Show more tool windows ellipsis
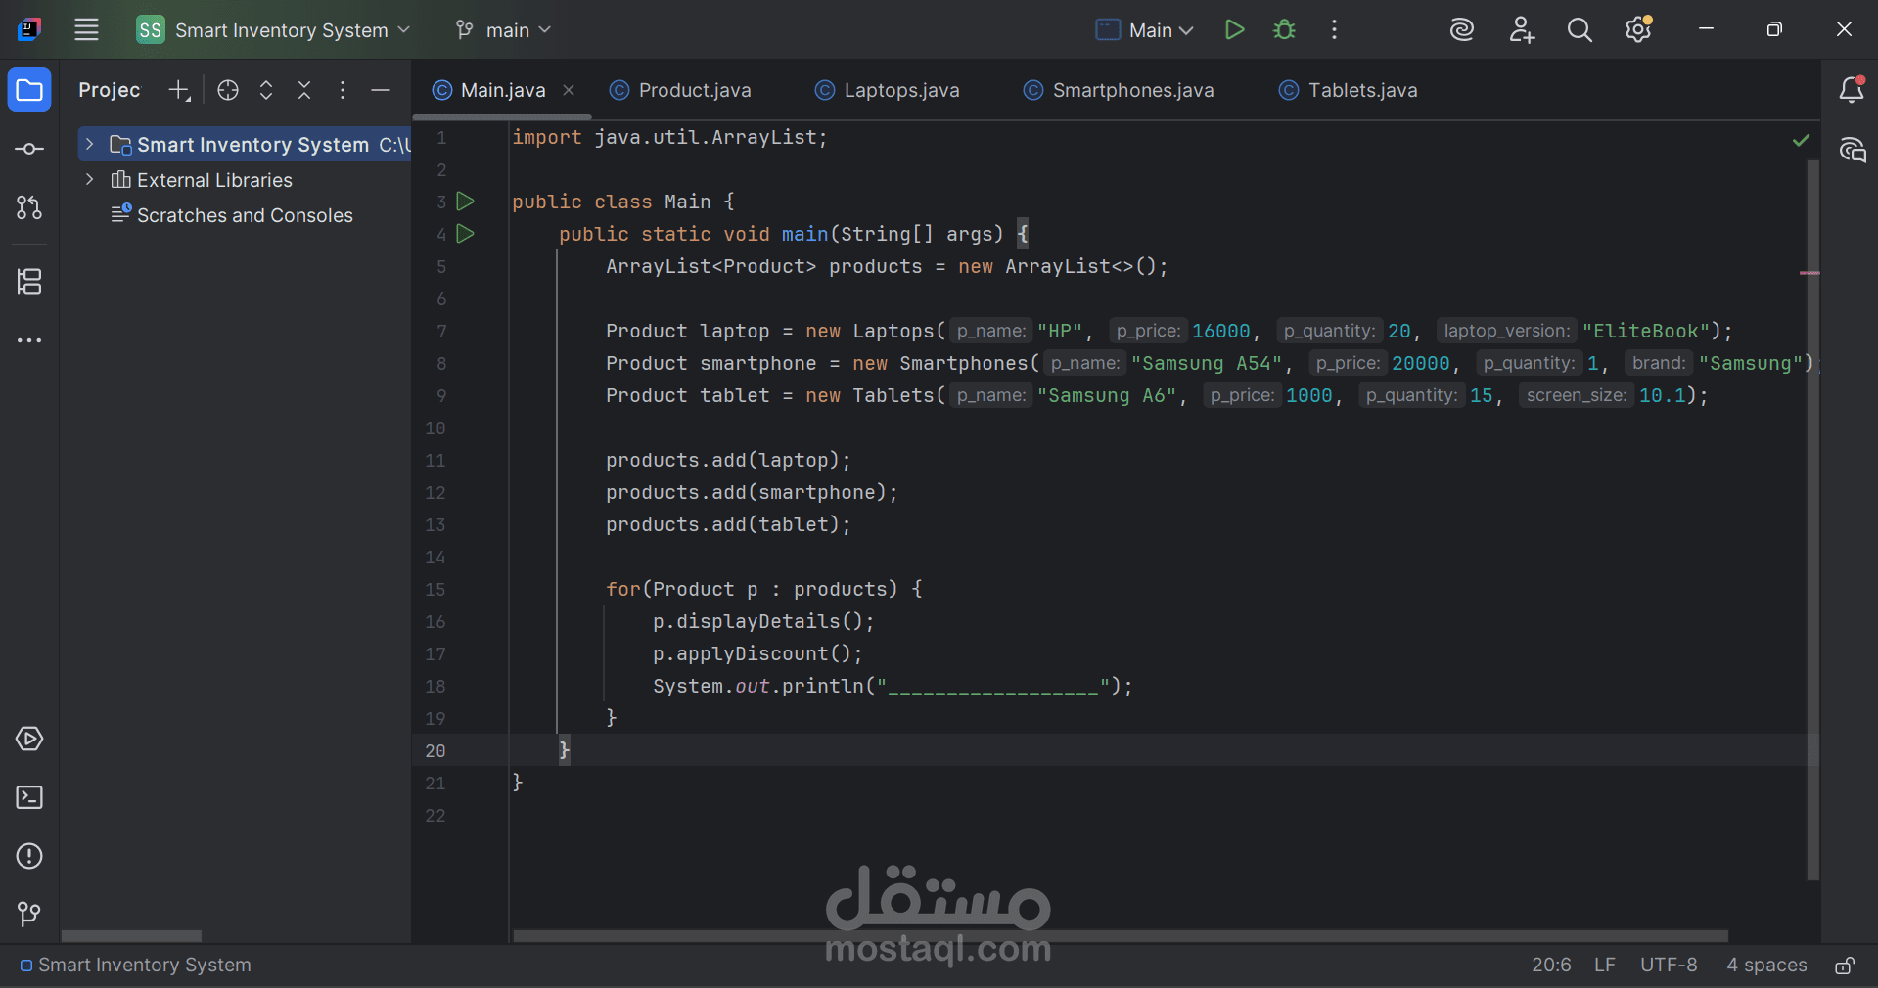The image size is (1878, 988). pos(29,340)
